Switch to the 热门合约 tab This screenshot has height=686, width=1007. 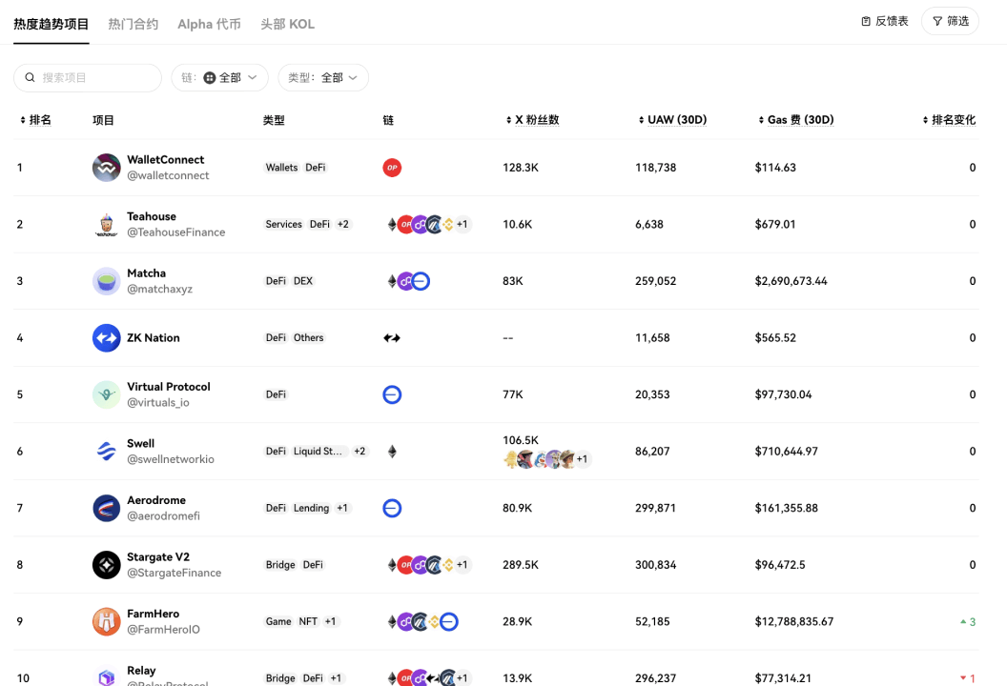click(x=133, y=24)
